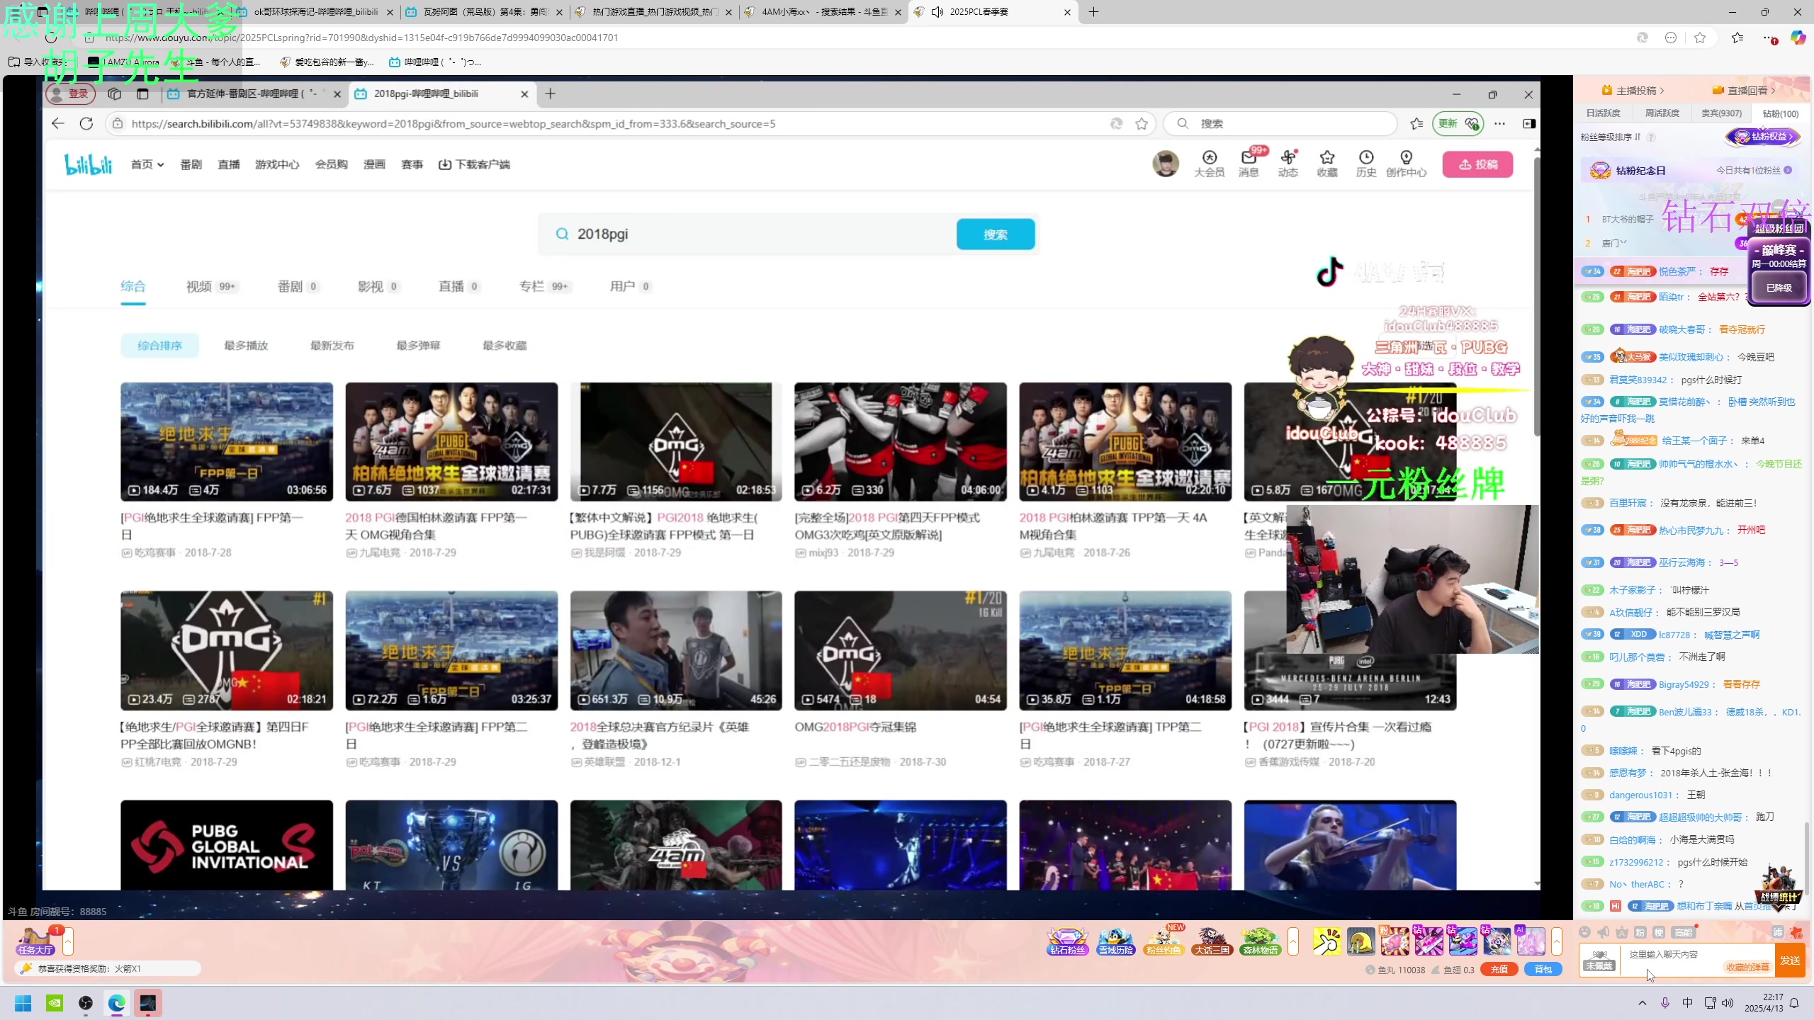The width and height of the screenshot is (1814, 1020).
Task: Open 2018全球总决赛官方纪录片 video thumbnail
Action: pyautogui.click(x=676, y=651)
